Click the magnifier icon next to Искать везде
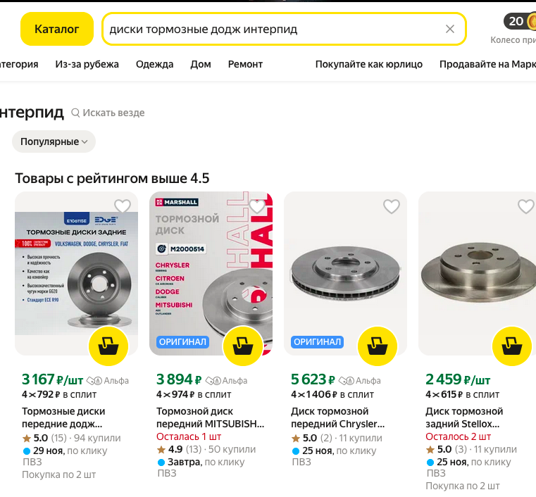Viewport: 536px width, 497px height. [75, 113]
